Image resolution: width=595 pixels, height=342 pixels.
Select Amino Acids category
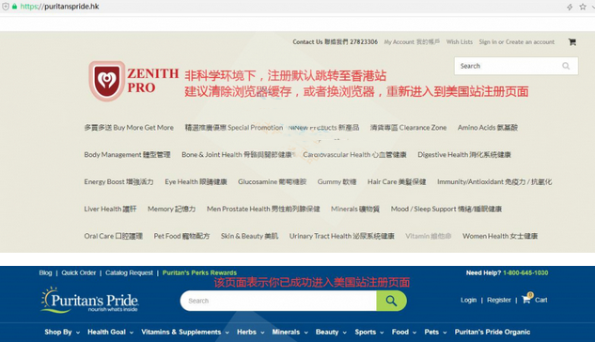click(x=488, y=128)
